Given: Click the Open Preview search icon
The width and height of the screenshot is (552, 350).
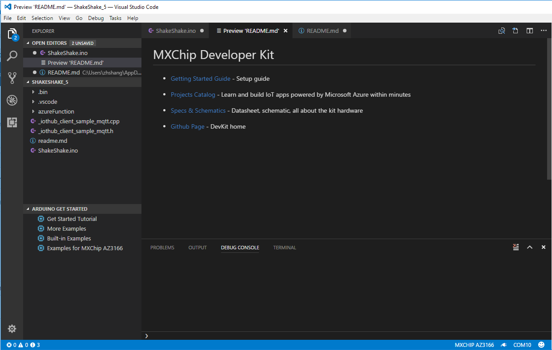Looking at the screenshot, I should click(x=502, y=31).
